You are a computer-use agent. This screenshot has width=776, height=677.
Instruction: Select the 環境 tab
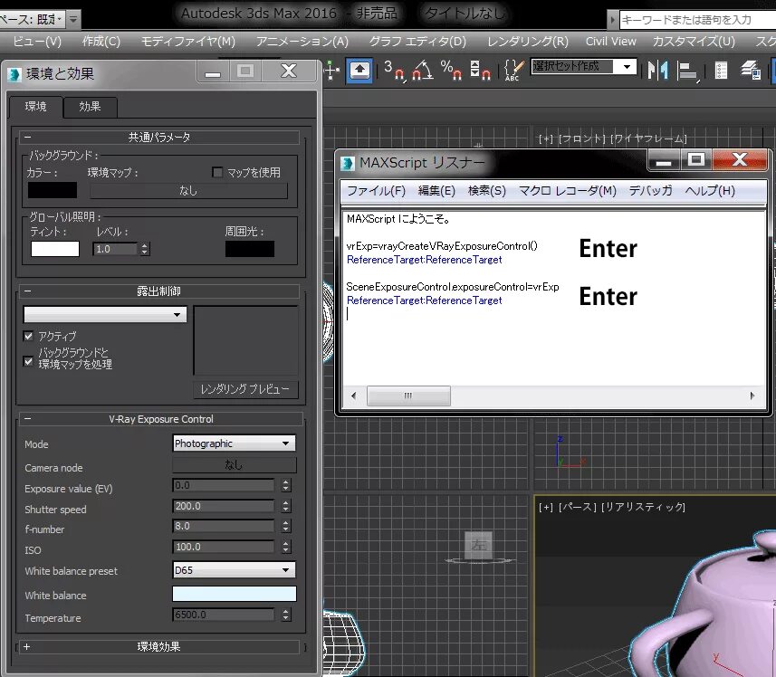tap(35, 106)
